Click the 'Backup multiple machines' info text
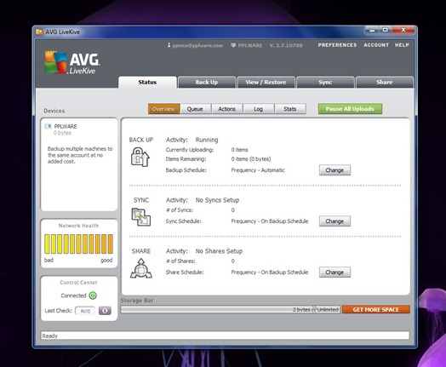Screen dimensions: 446x367 pyautogui.click(x=80, y=155)
